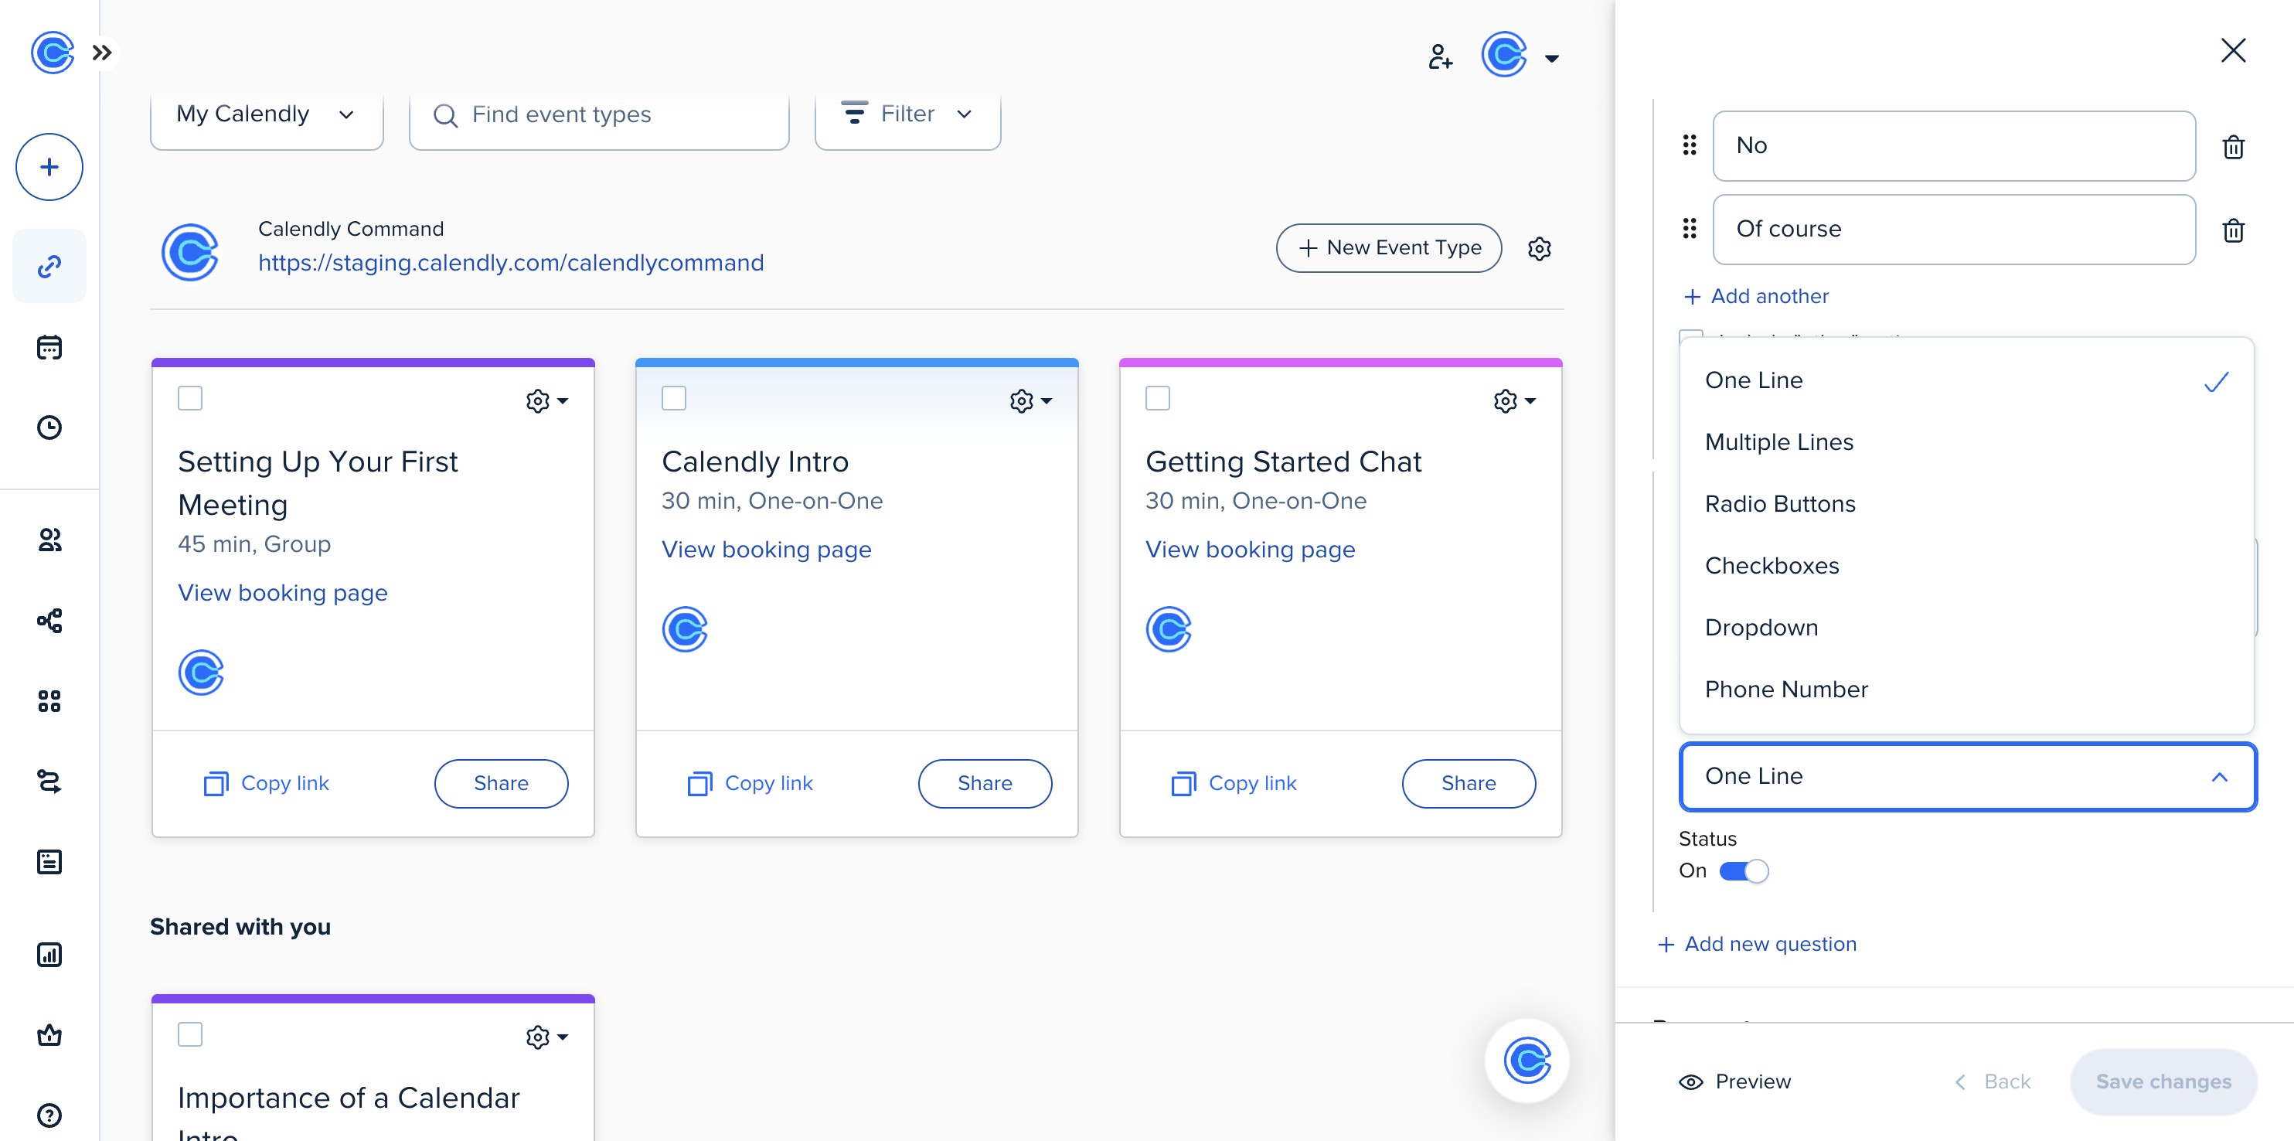This screenshot has width=2294, height=1141.
Task: Open Help question mark icon in sidebar
Action: pyautogui.click(x=50, y=1115)
